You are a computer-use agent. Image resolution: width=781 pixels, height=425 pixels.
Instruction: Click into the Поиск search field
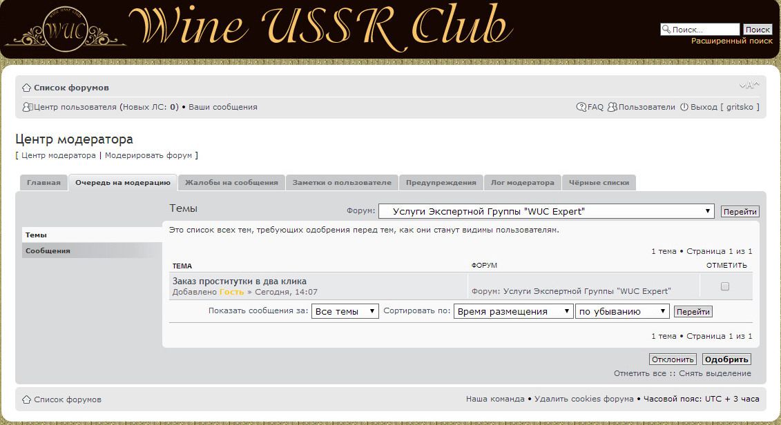pos(704,30)
